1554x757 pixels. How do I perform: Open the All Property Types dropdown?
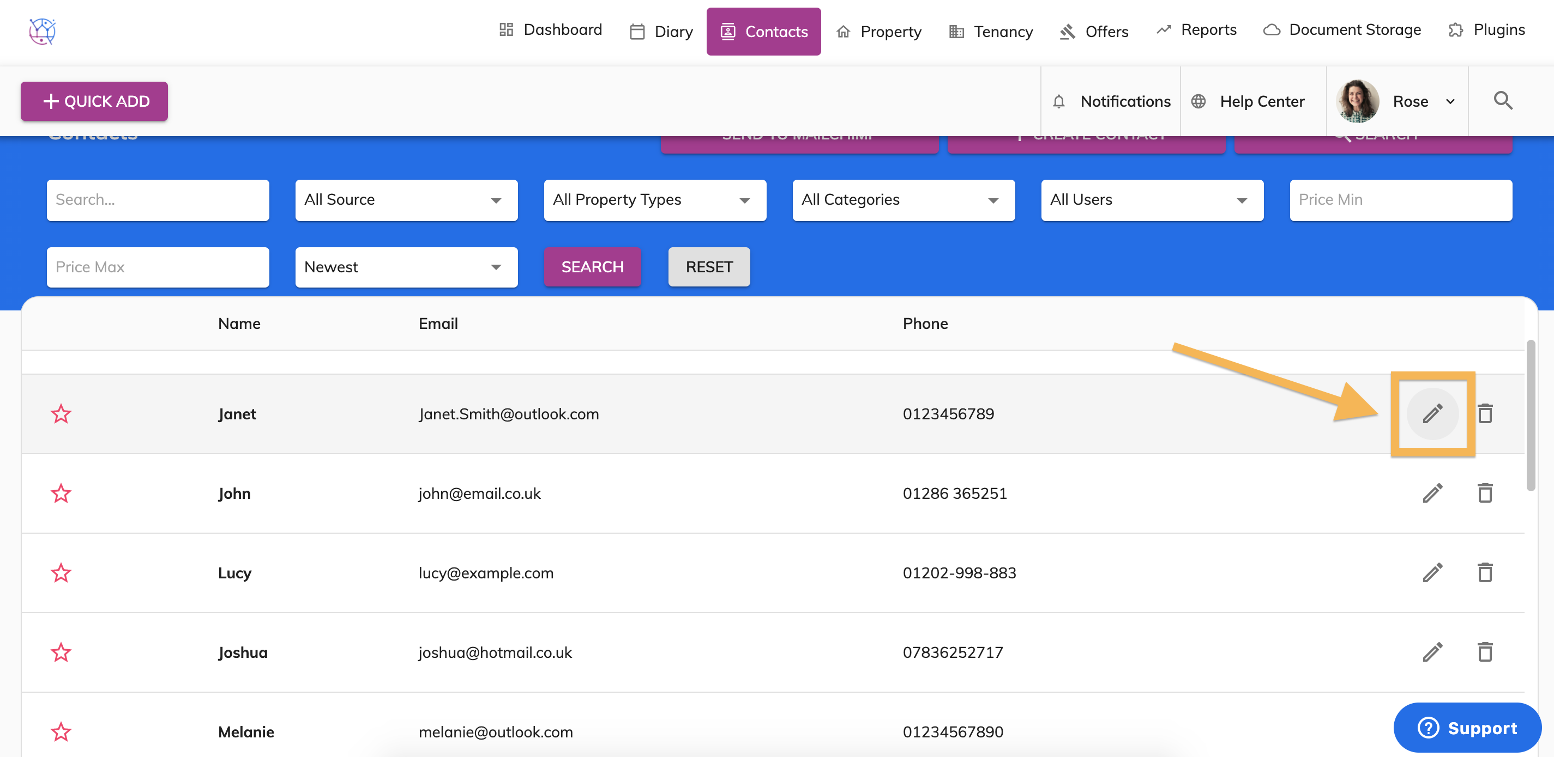point(654,200)
